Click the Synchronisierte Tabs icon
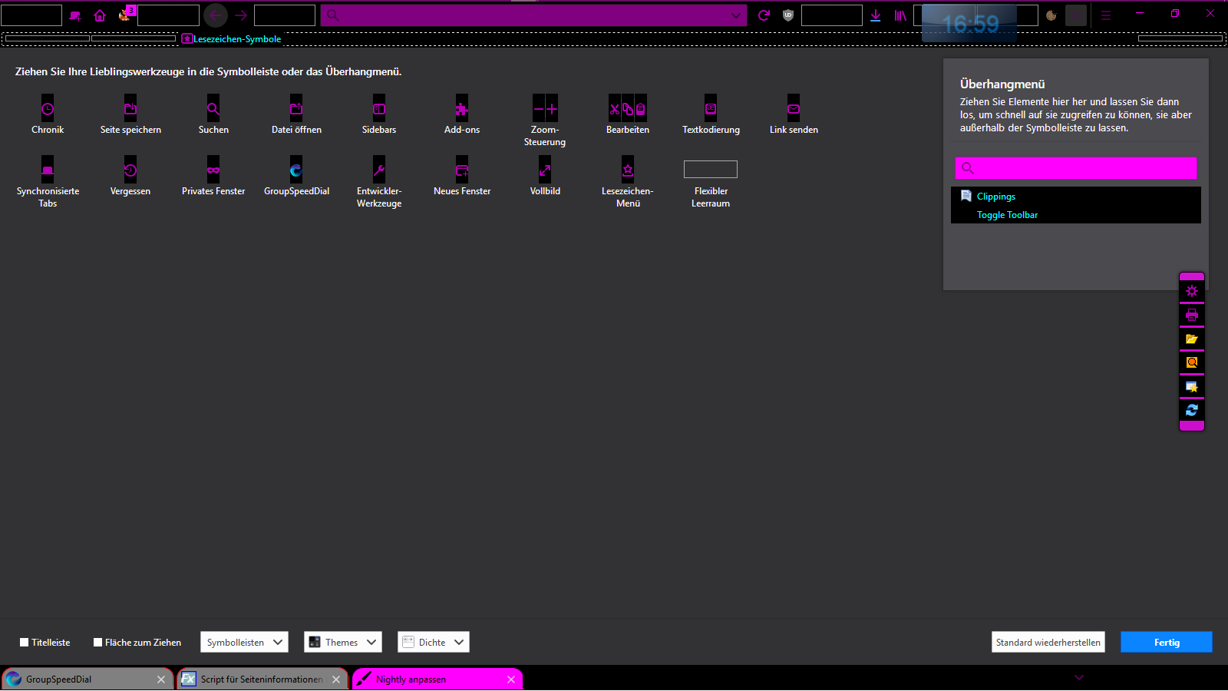 click(48, 170)
